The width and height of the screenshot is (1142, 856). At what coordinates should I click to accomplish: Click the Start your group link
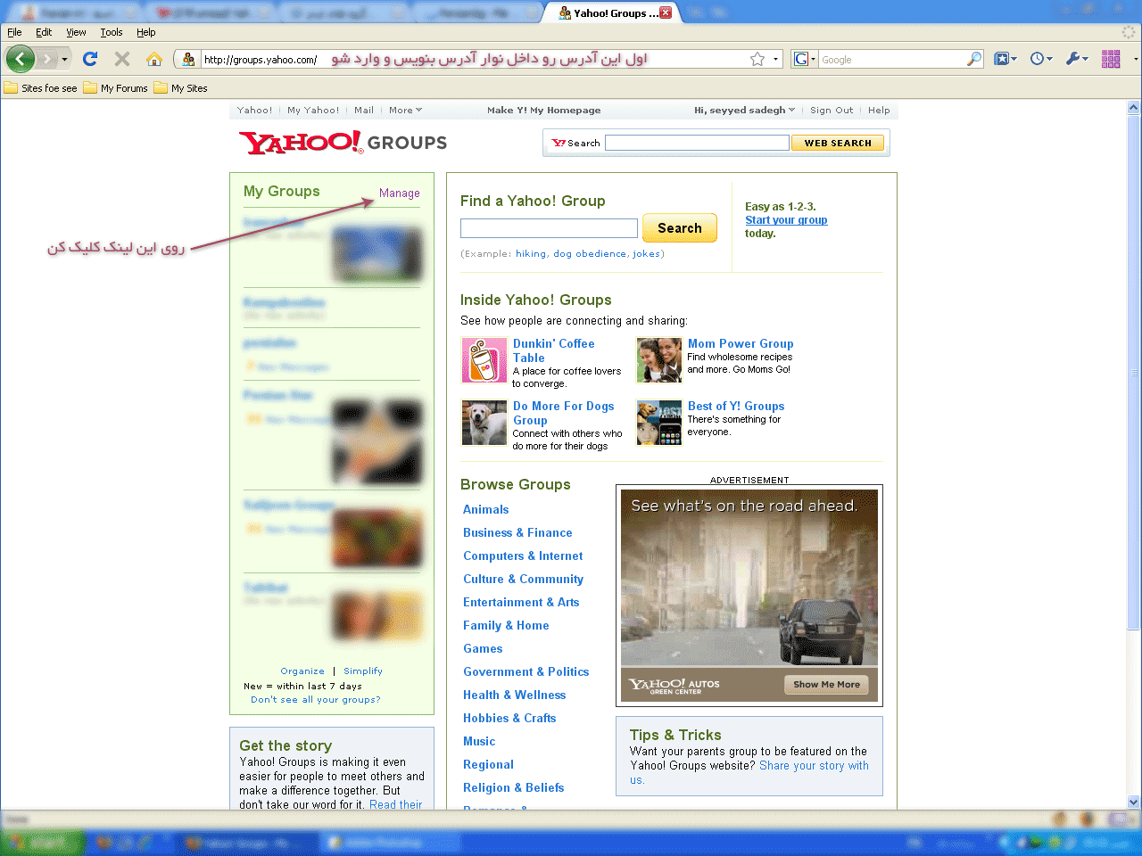click(x=786, y=219)
